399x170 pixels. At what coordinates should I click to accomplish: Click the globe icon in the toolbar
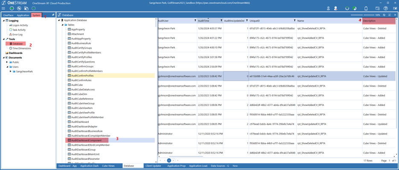pos(19,8)
